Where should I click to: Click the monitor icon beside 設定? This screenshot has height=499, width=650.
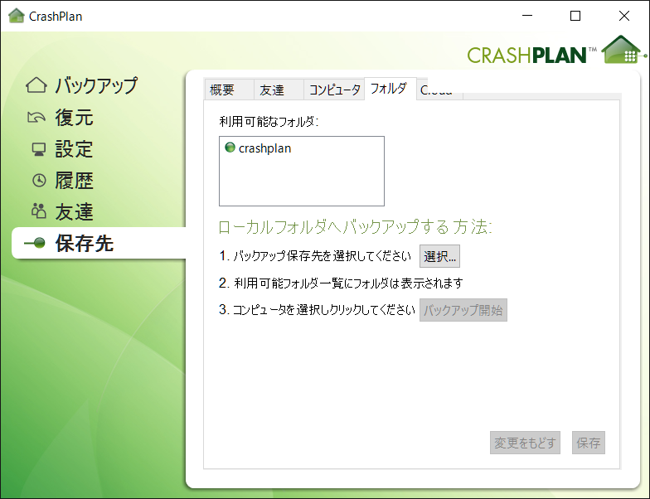(39, 149)
